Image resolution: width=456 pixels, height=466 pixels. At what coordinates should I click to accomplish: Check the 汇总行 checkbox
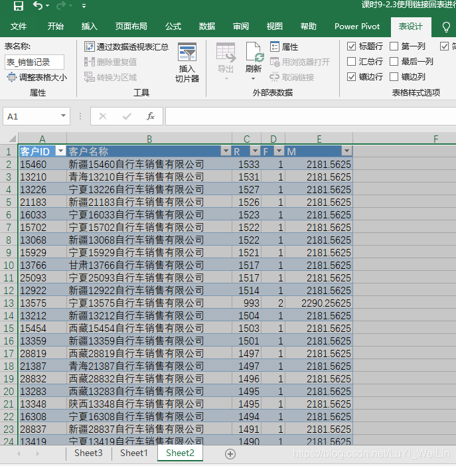pyautogui.click(x=351, y=62)
